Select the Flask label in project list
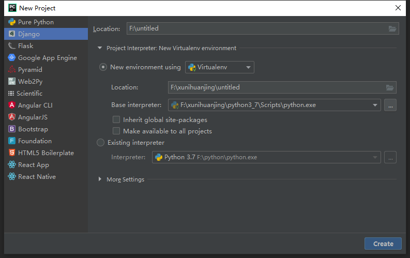The width and height of the screenshot is (410, 258). pyautogui.click(x=26, y=45)
